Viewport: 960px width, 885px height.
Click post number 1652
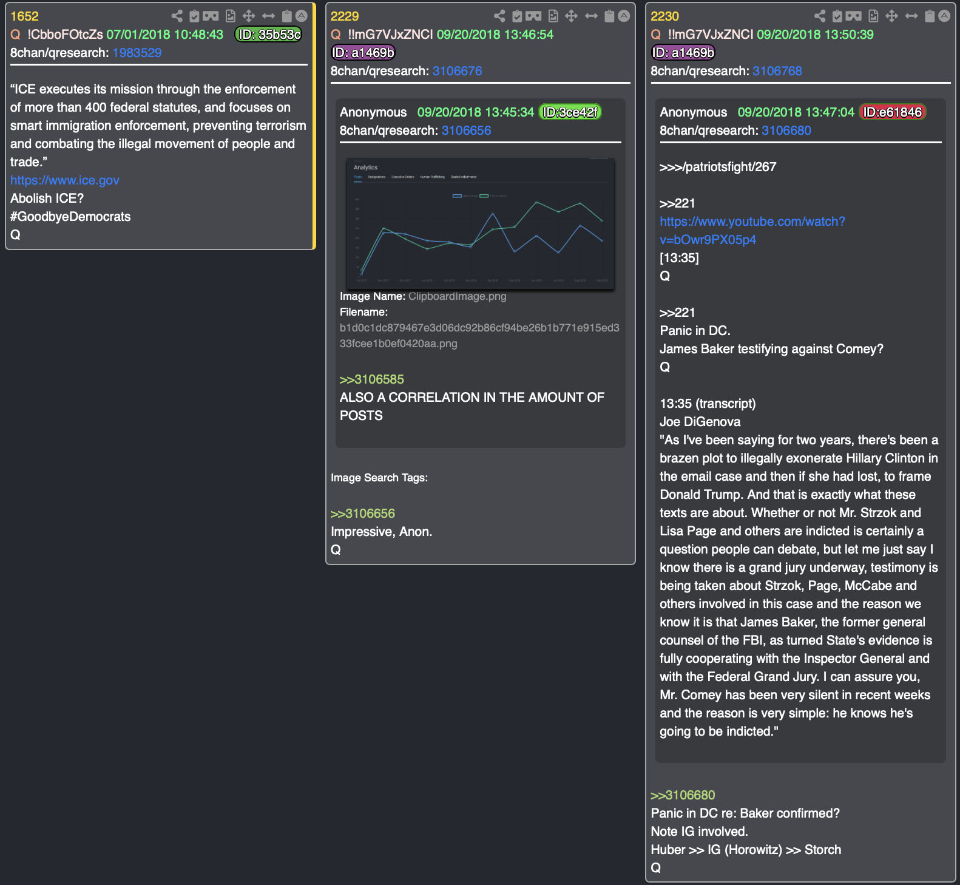point(24,16)
